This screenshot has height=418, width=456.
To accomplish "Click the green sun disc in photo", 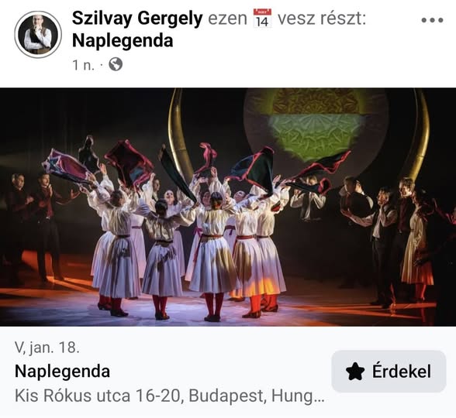I will [x=316, y=125].
